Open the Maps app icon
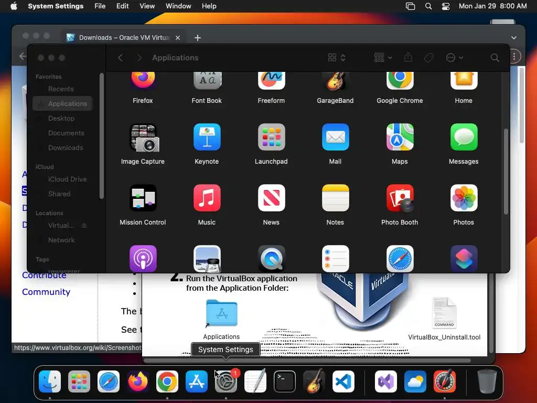The width and height of the screenshot is (537, 403). click(x=400, y=137)
